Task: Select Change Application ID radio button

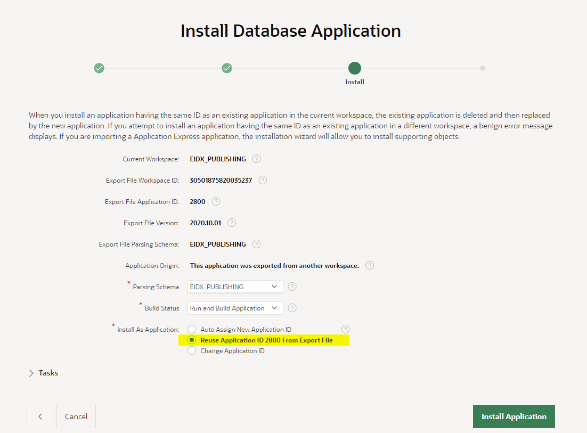Action: click(x=192, y=351)
